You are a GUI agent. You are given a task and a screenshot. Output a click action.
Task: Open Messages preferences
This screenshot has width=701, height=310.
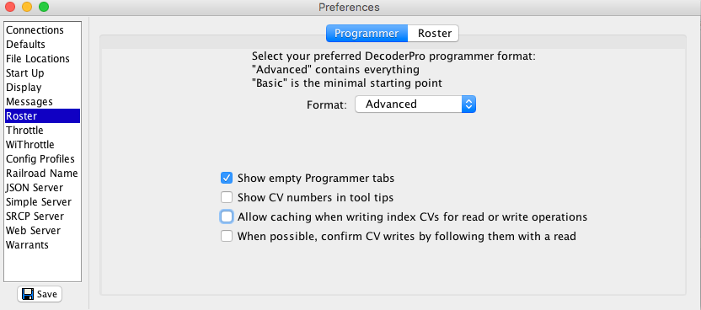42,101
